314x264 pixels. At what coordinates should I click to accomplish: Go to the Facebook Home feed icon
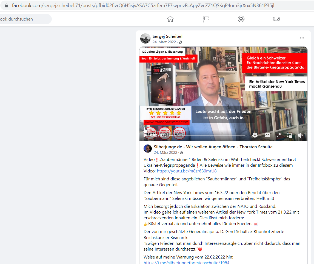coord(170,19)
